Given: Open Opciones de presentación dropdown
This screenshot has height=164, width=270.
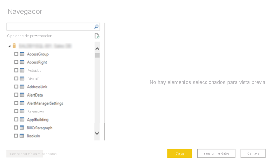Looking at the screenshot, I should (x=30, y=36).
